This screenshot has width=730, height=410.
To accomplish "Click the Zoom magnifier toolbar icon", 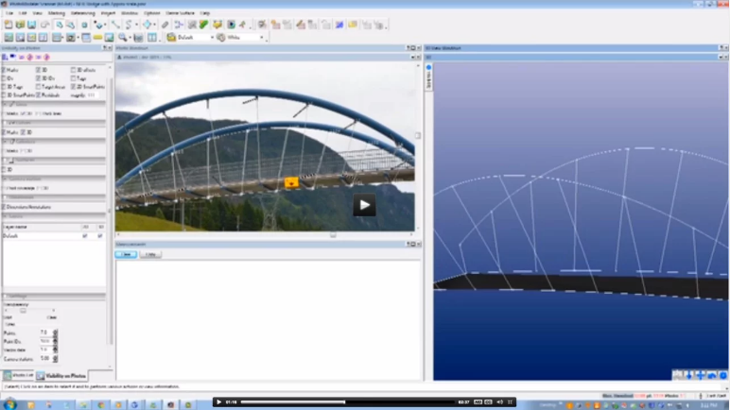I will coord(122,37).
